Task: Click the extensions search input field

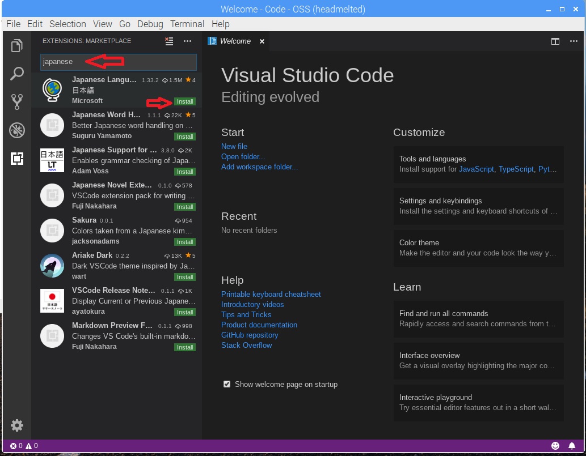Action: pyautogui.click(x=119, y=62)
